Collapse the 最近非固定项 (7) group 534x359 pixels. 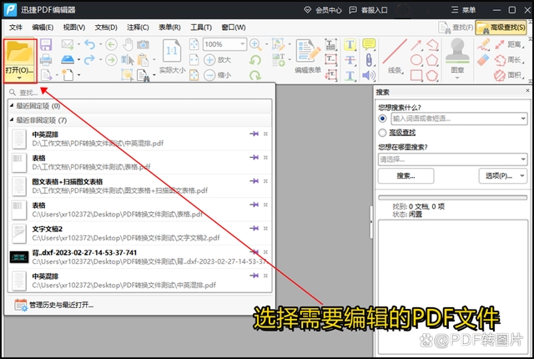click(x=12, y=120)
